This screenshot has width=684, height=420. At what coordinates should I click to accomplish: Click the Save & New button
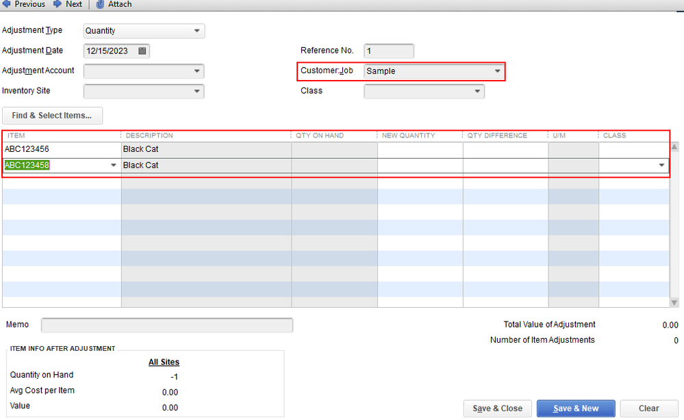coord(576,408)
